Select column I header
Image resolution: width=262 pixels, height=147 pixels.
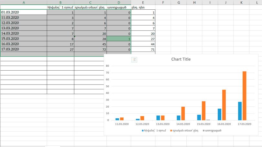click(x=210, y=3)
